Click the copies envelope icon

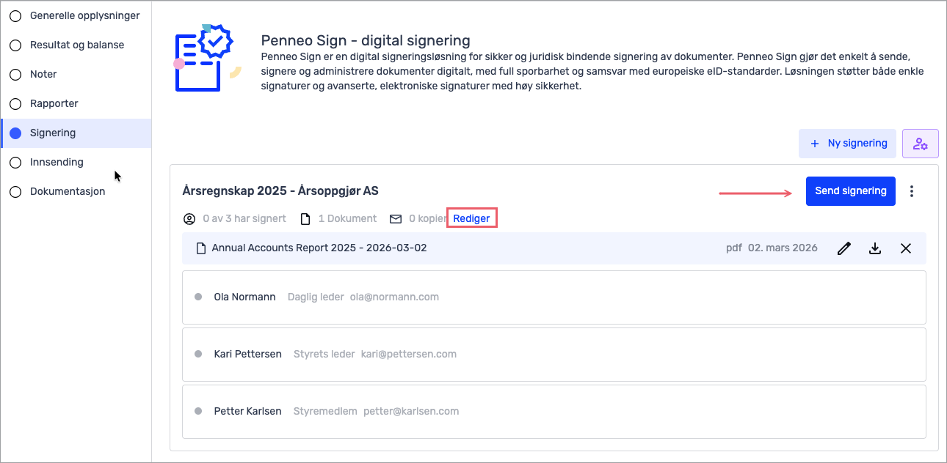[396, 218]
